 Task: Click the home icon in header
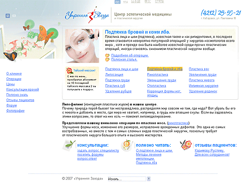pos(8,16)
